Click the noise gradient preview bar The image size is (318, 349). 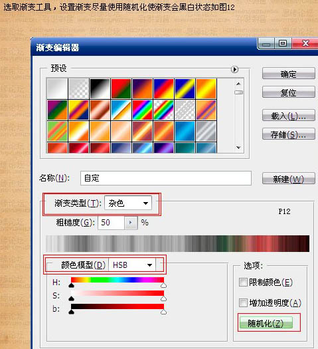(177, 244)
